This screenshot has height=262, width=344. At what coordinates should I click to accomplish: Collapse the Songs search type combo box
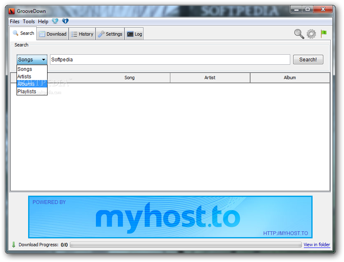click(x=32, y=59)
